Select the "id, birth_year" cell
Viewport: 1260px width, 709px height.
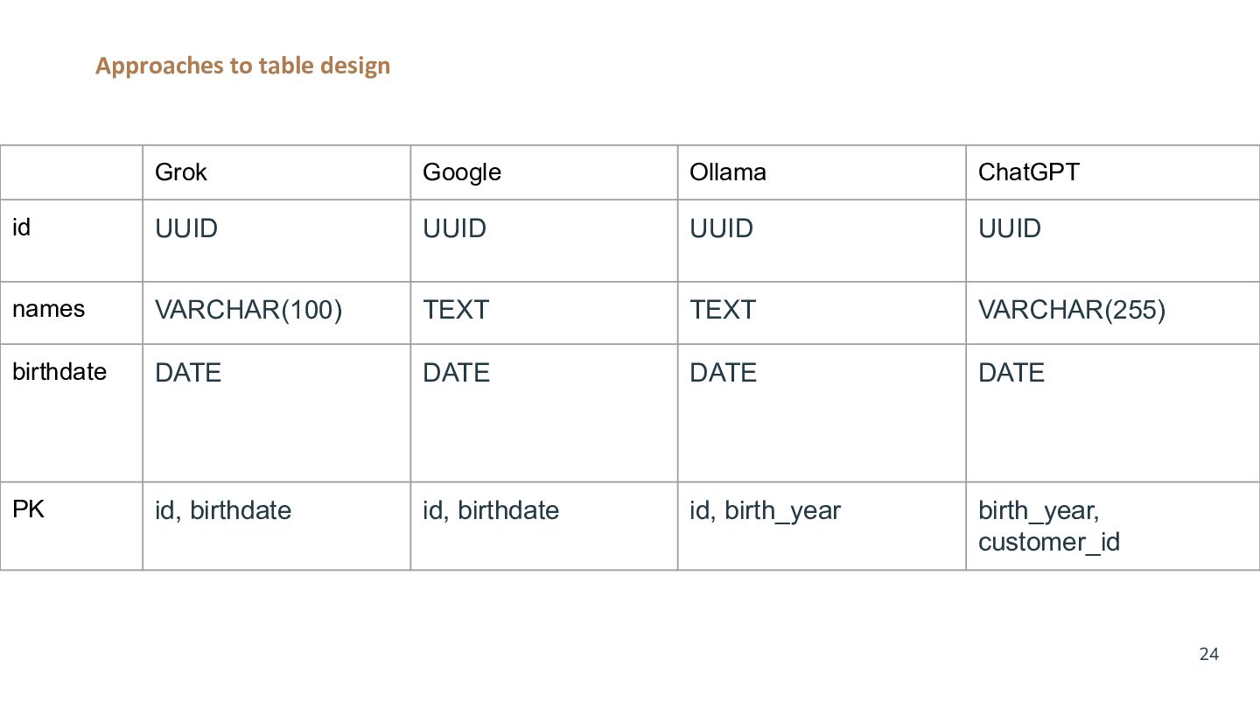tap(765, 510)
